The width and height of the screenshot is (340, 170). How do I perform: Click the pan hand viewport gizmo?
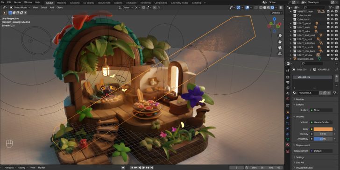[x=280, y=42]
